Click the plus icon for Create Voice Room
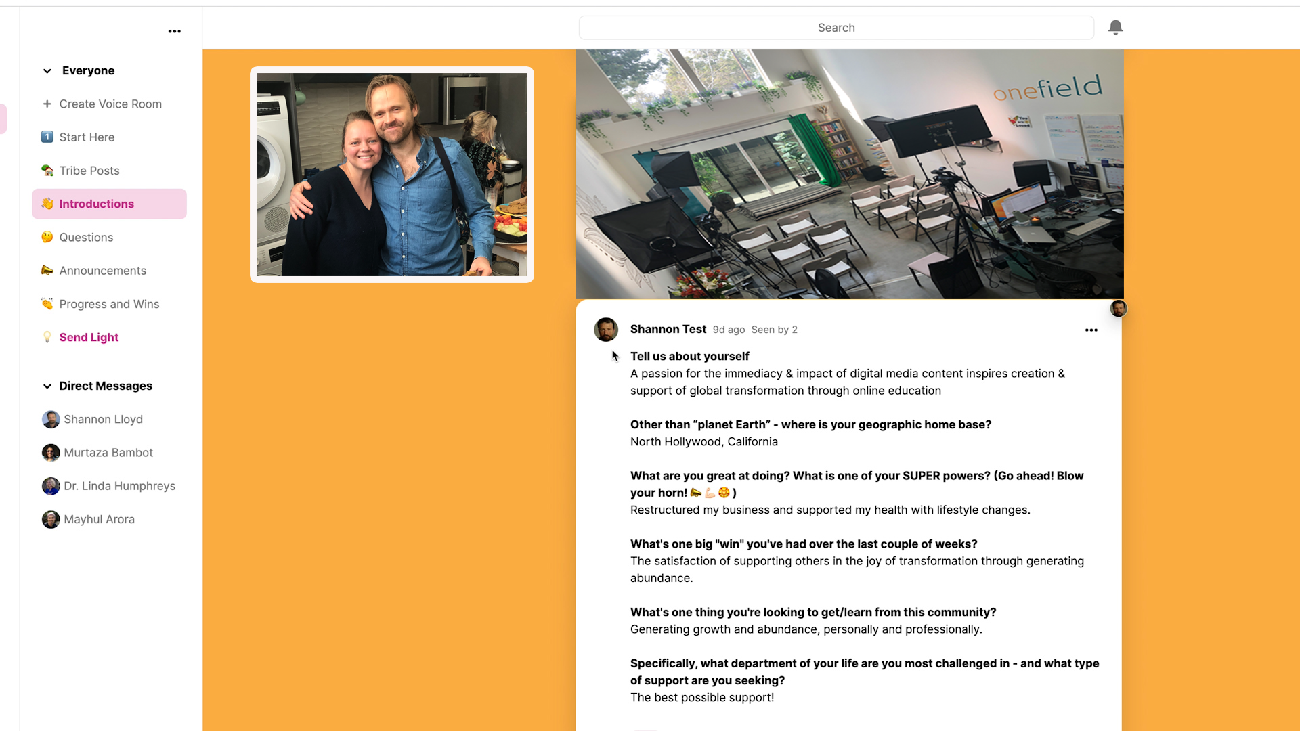 click(47, 104)
